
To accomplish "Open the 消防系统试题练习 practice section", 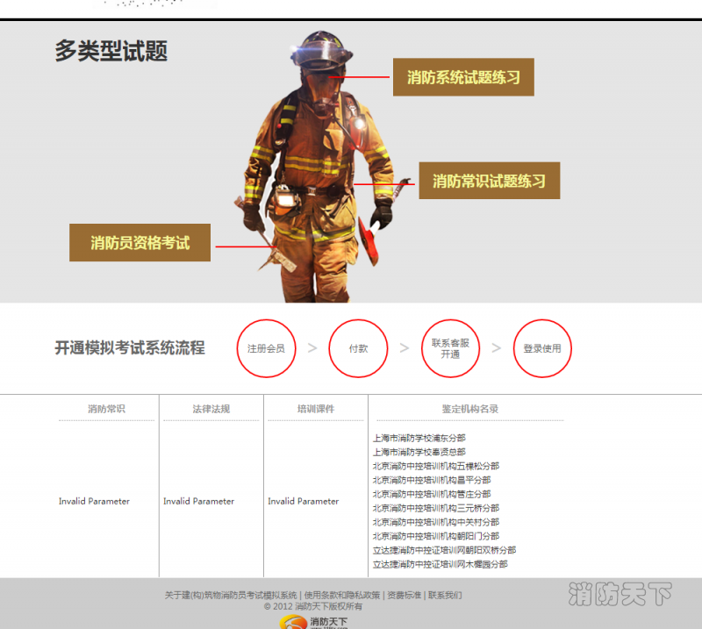I will click(462, 77).
